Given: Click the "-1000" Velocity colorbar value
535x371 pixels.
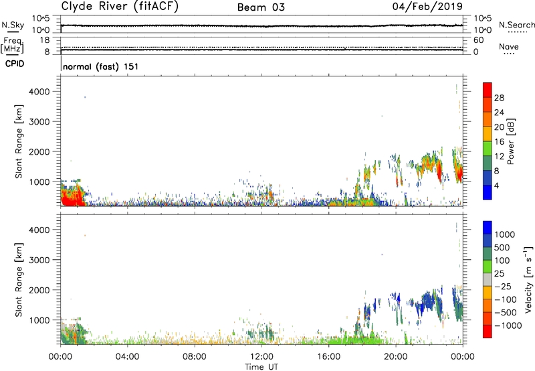Looking at the screenshot, I should click(x=508, y=325).
